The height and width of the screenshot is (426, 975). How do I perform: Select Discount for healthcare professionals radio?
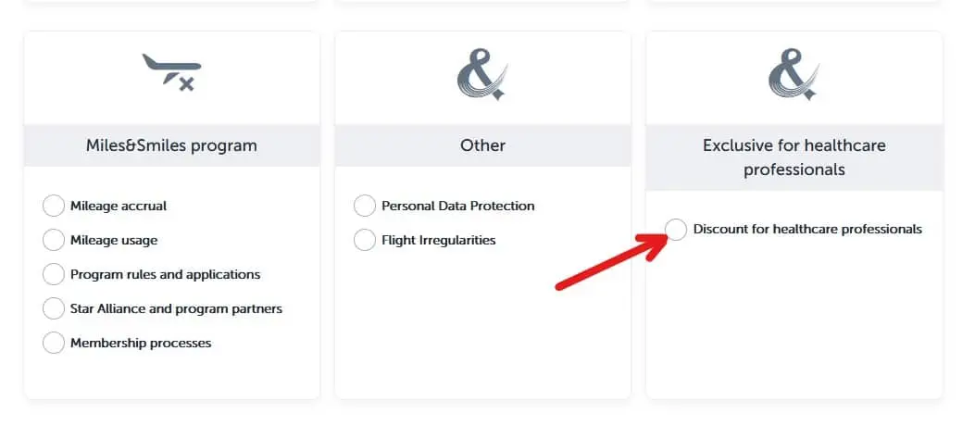(x=677, y=229)
